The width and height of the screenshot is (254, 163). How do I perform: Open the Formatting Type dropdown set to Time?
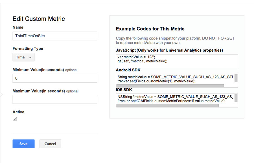click(x=23, y=57)
